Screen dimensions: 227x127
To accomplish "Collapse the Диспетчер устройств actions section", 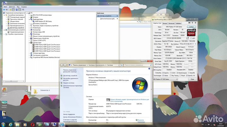I will pyautogui.click(x=117, y=16).
